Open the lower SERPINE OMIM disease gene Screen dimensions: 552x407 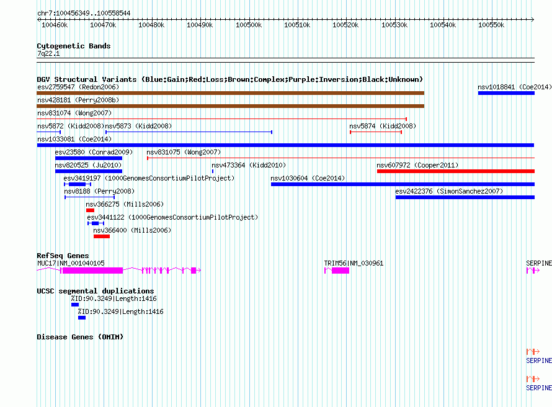click(x=533, y=379)
